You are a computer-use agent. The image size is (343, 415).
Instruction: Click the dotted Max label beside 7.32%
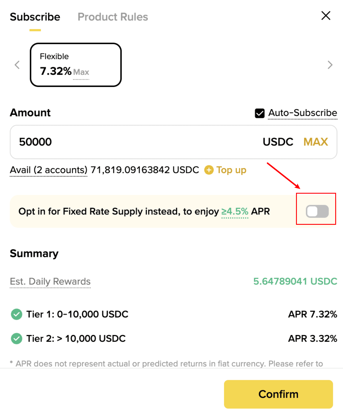[81, 72]
